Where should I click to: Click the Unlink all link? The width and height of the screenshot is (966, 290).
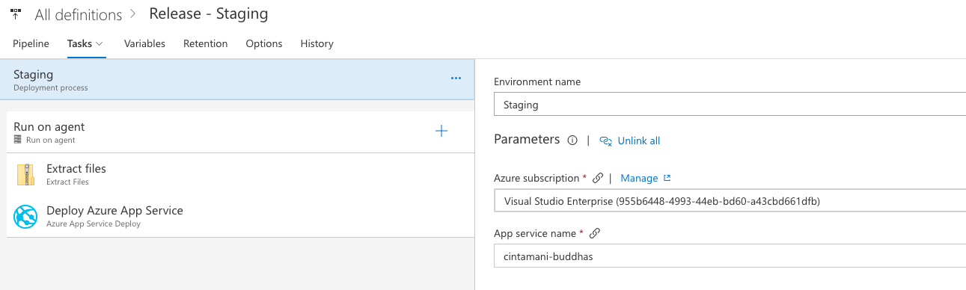tap(639, 141)
